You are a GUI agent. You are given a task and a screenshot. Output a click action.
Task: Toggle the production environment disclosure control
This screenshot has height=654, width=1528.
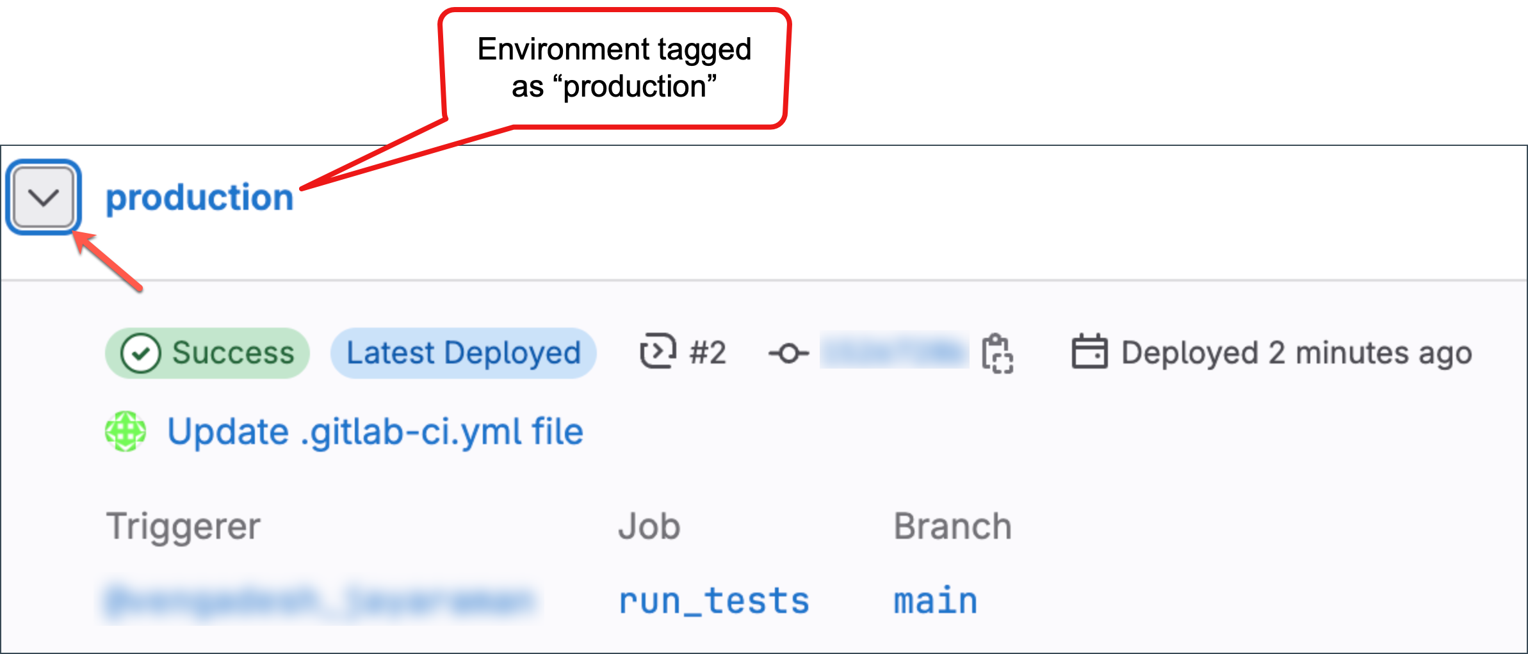[x=43, y=196]
